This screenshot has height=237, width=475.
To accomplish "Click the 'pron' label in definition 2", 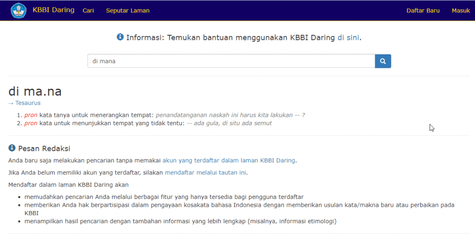I will (31, 123).
